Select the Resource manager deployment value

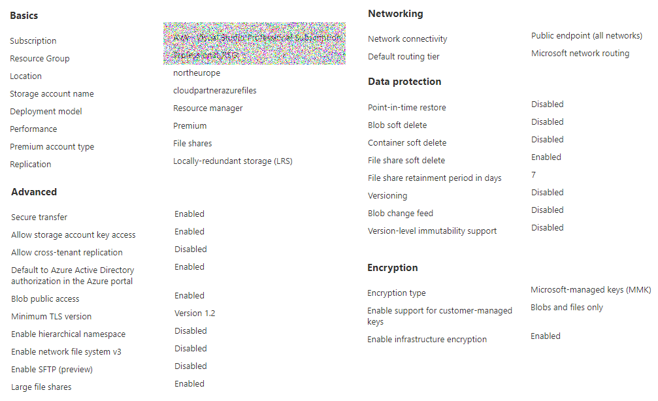click(208, 108)
